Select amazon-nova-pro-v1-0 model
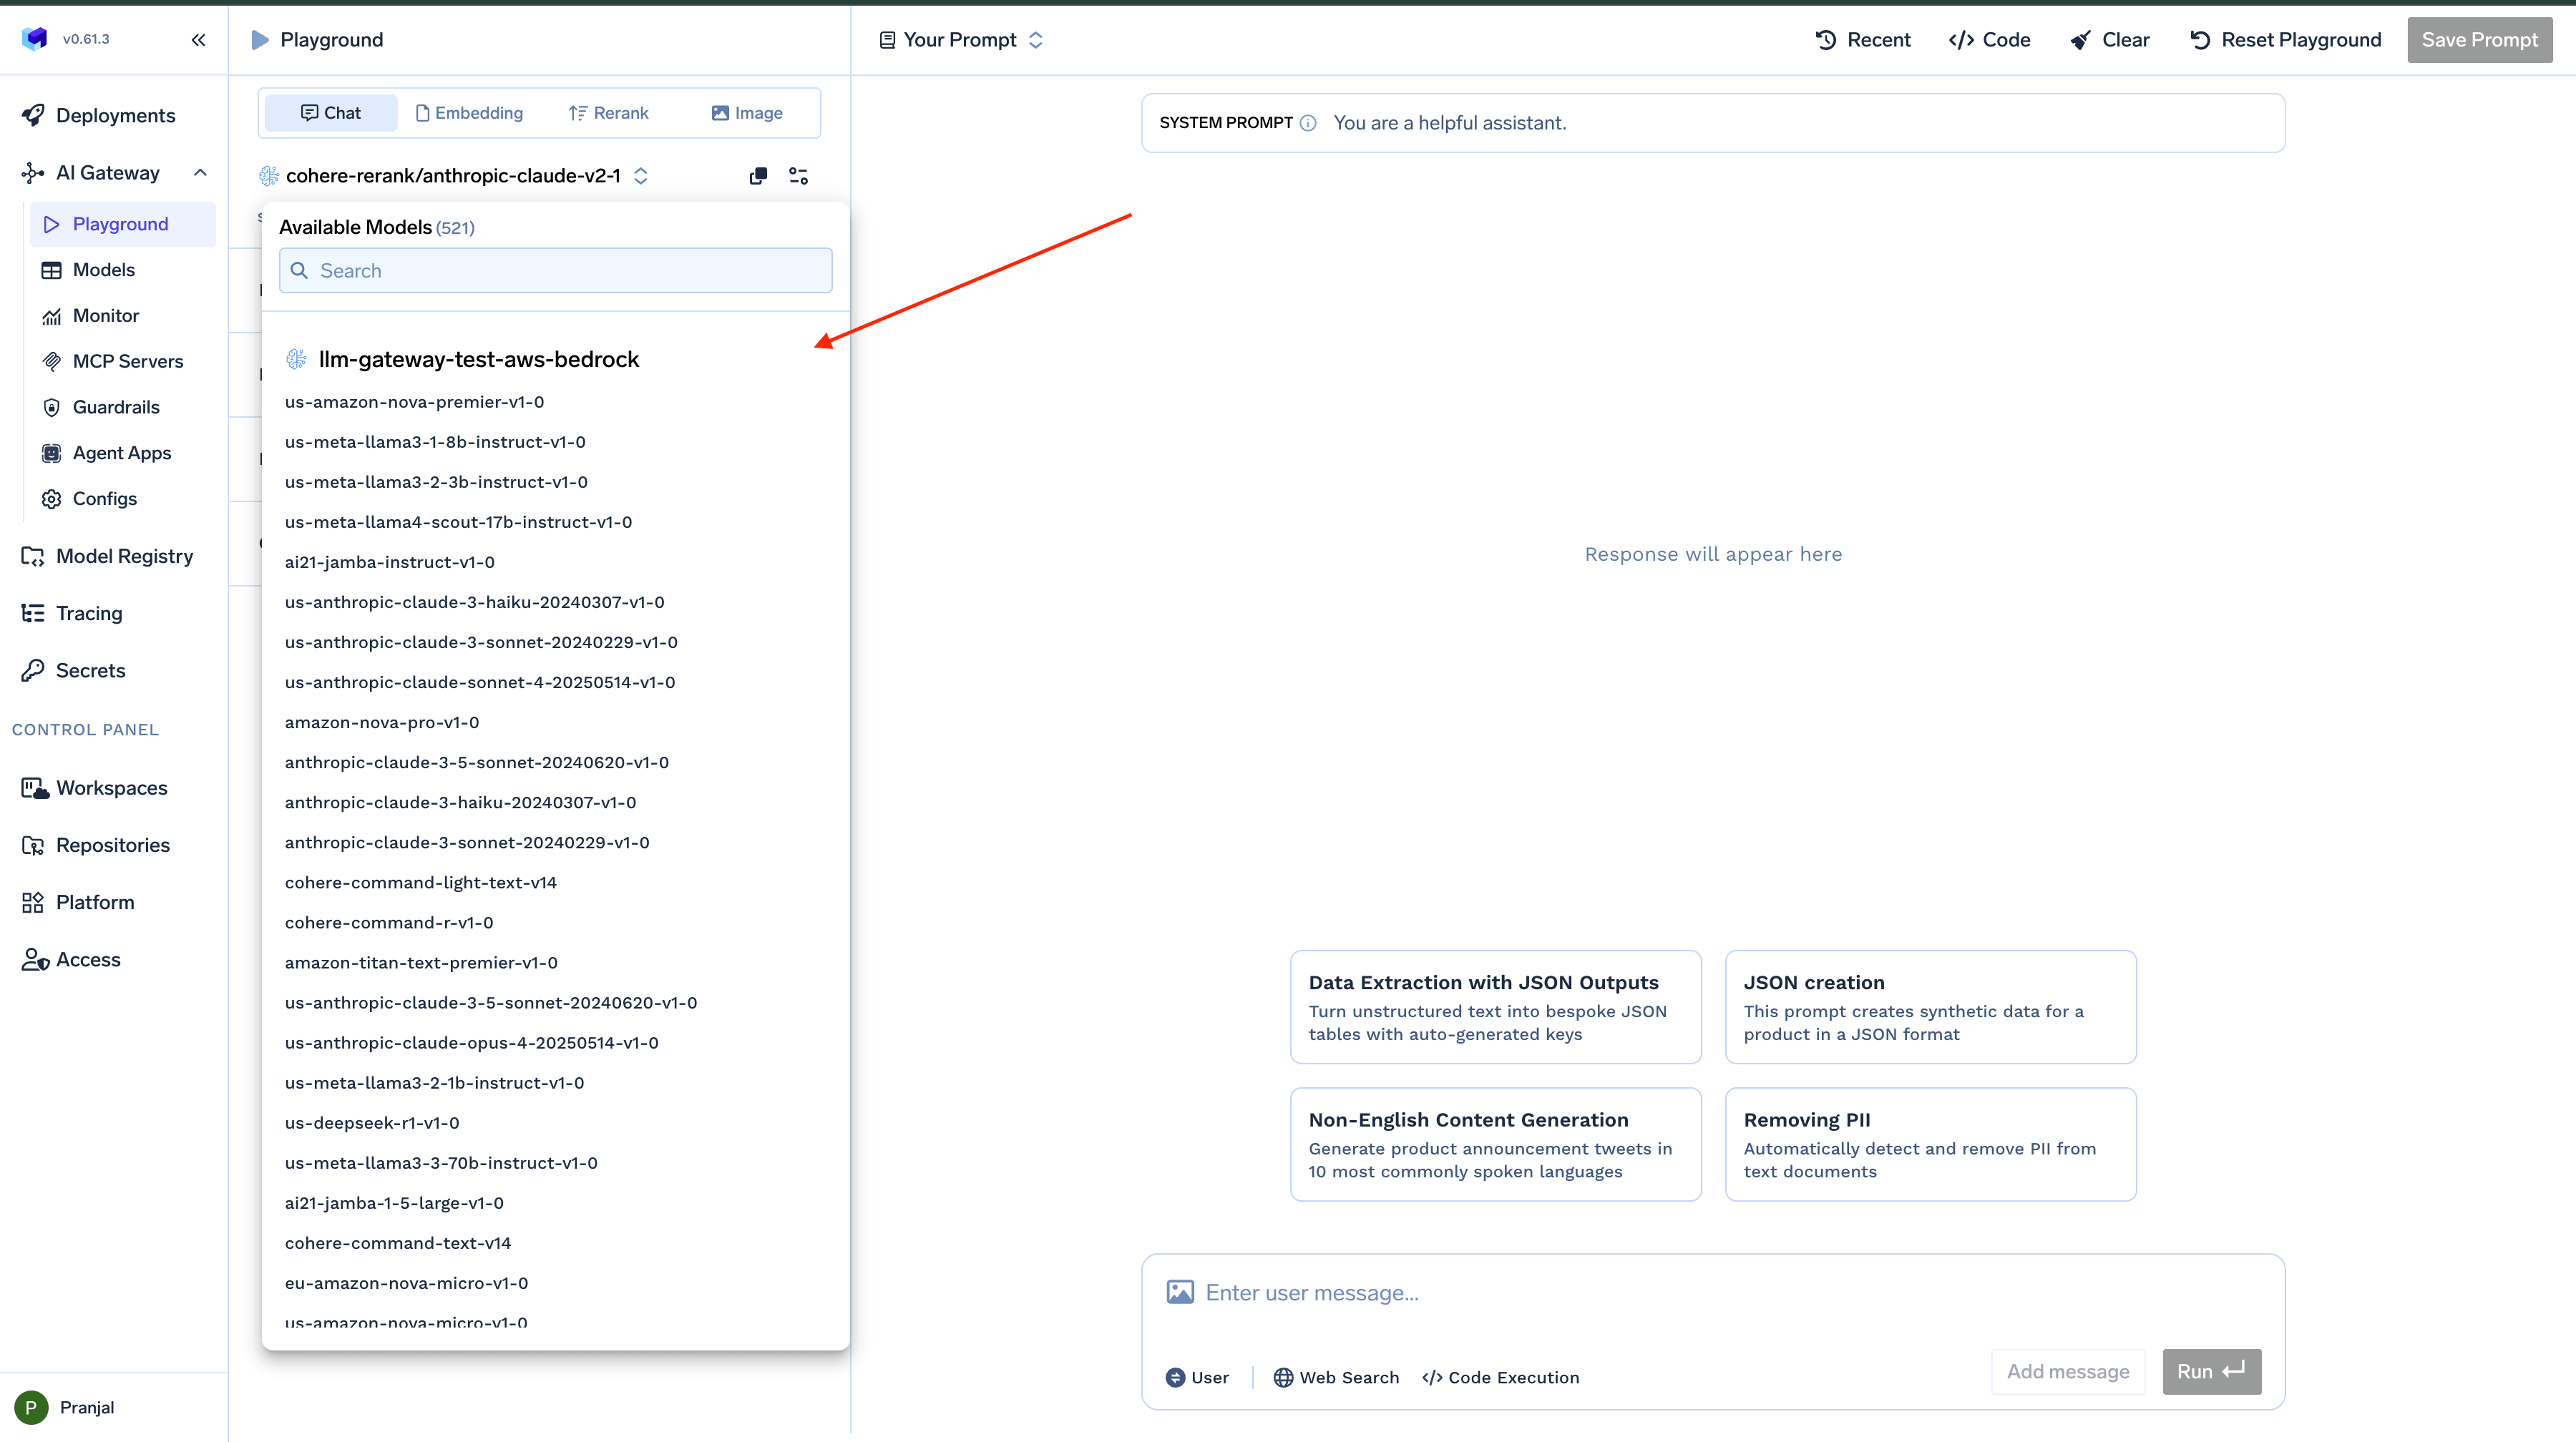This screenshot has height=1442, width=2576. coord(382,722)
